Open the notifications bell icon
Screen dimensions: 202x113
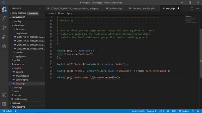pyautogui.click(x=198, y=111)
